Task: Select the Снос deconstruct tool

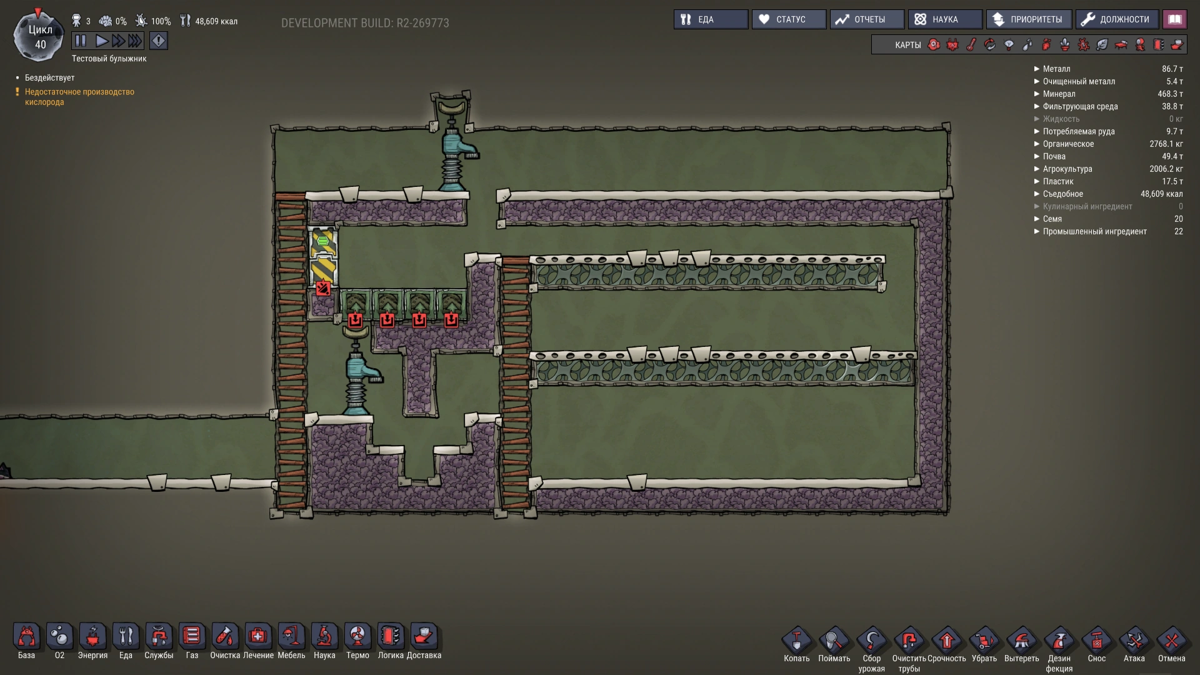Action: click(1096, 641)
